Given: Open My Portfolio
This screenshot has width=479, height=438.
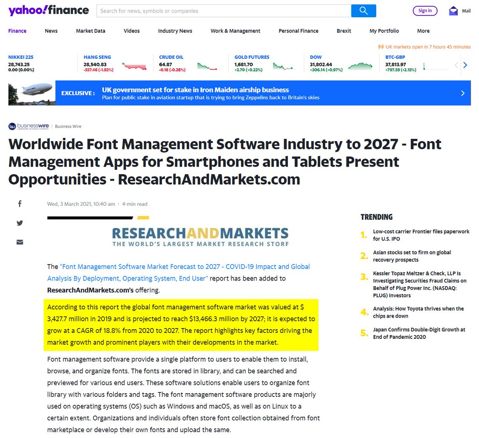Looking at the screenshot, I should coord(384,31).
